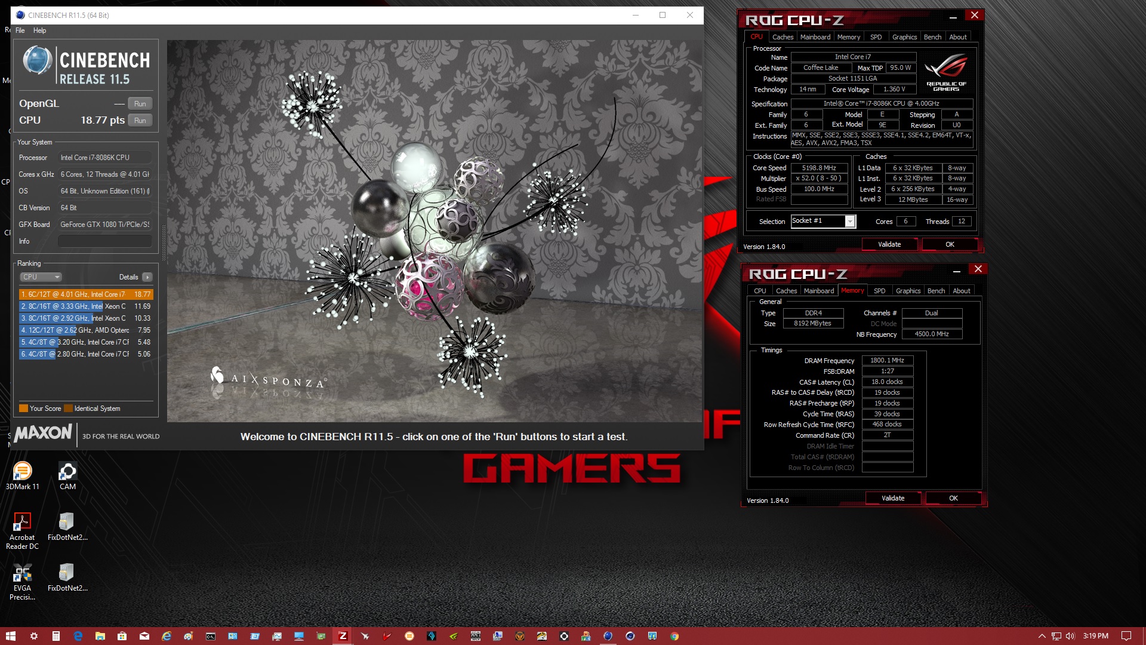Open the Mail app from the taskbar

click(x=144, y=636)
